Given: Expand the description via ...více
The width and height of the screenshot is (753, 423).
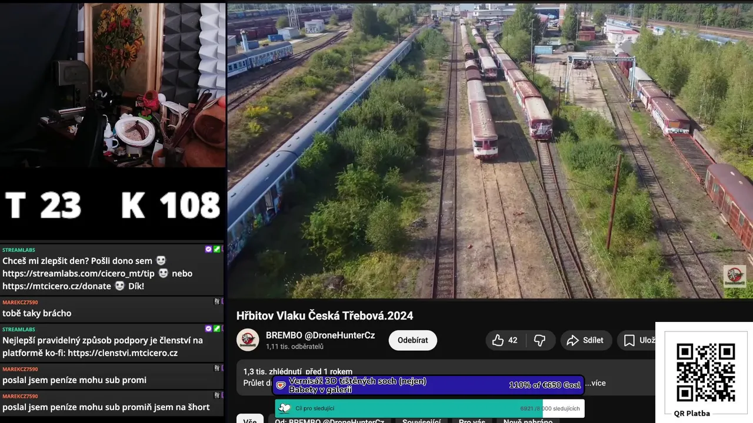Looking at the screenshot, I should tap(595, 383).
